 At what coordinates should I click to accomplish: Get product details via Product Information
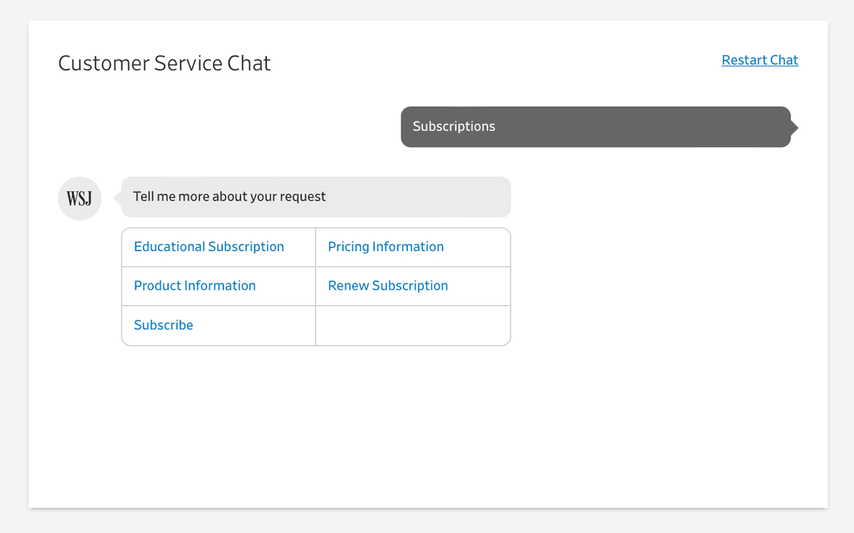(x=194, y=286)
